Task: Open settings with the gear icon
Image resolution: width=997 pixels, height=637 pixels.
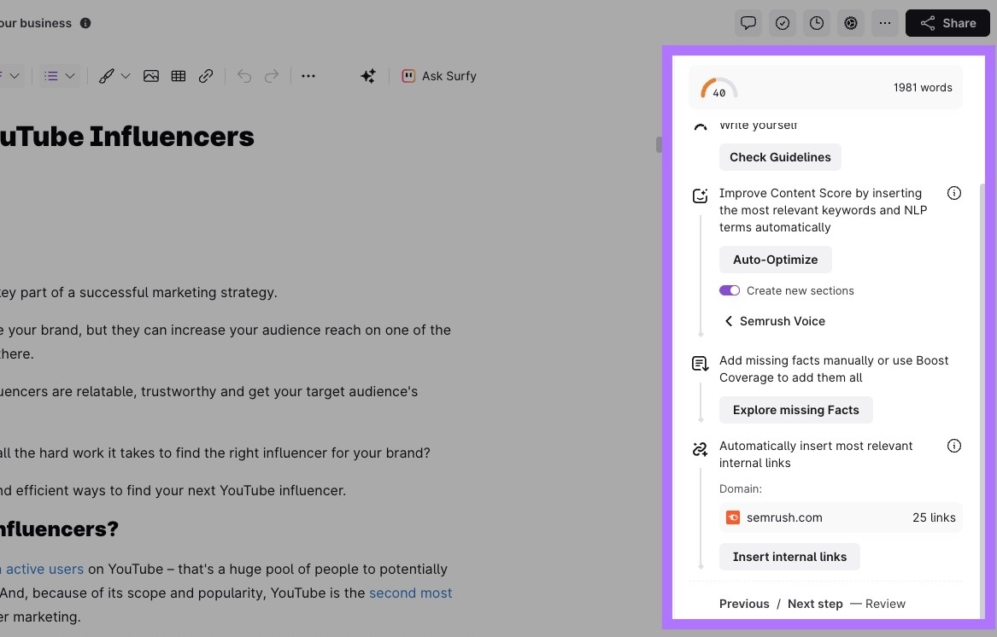Action: click(x=851, y=23)
